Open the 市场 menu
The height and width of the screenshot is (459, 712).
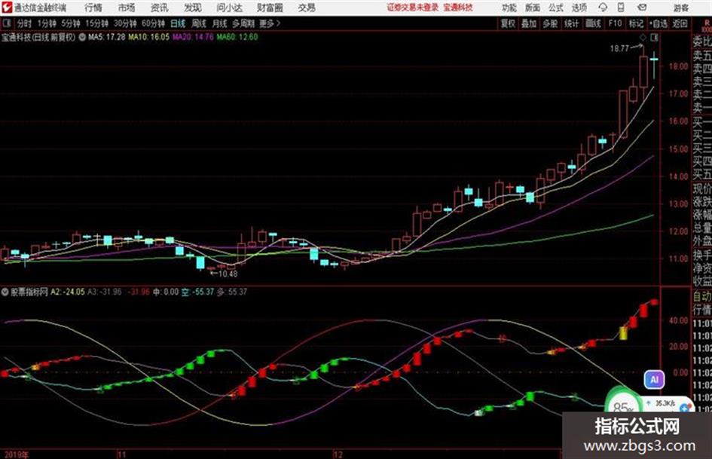[127, 8]
